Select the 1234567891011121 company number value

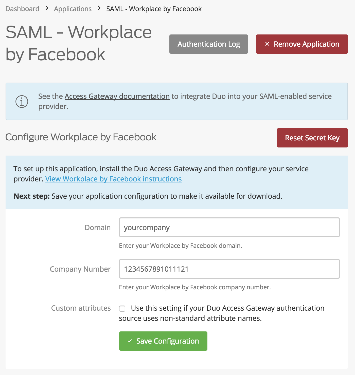pyautogui.click(x=156, y=269)
